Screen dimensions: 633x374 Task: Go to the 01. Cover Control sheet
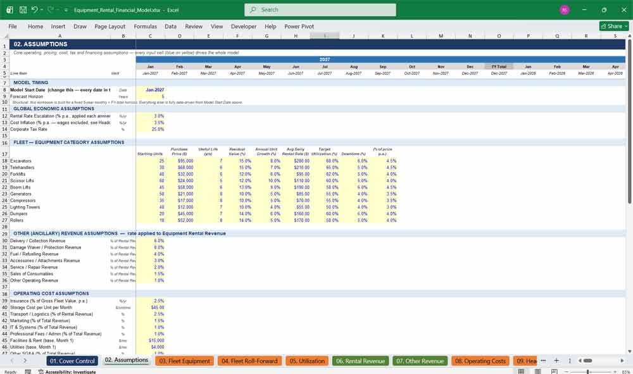click(72, 361)
